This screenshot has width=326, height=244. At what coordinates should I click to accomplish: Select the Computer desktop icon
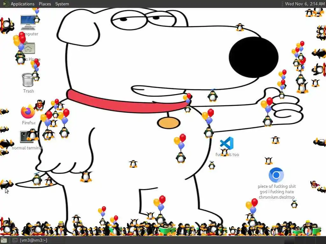tap(28, 23)
